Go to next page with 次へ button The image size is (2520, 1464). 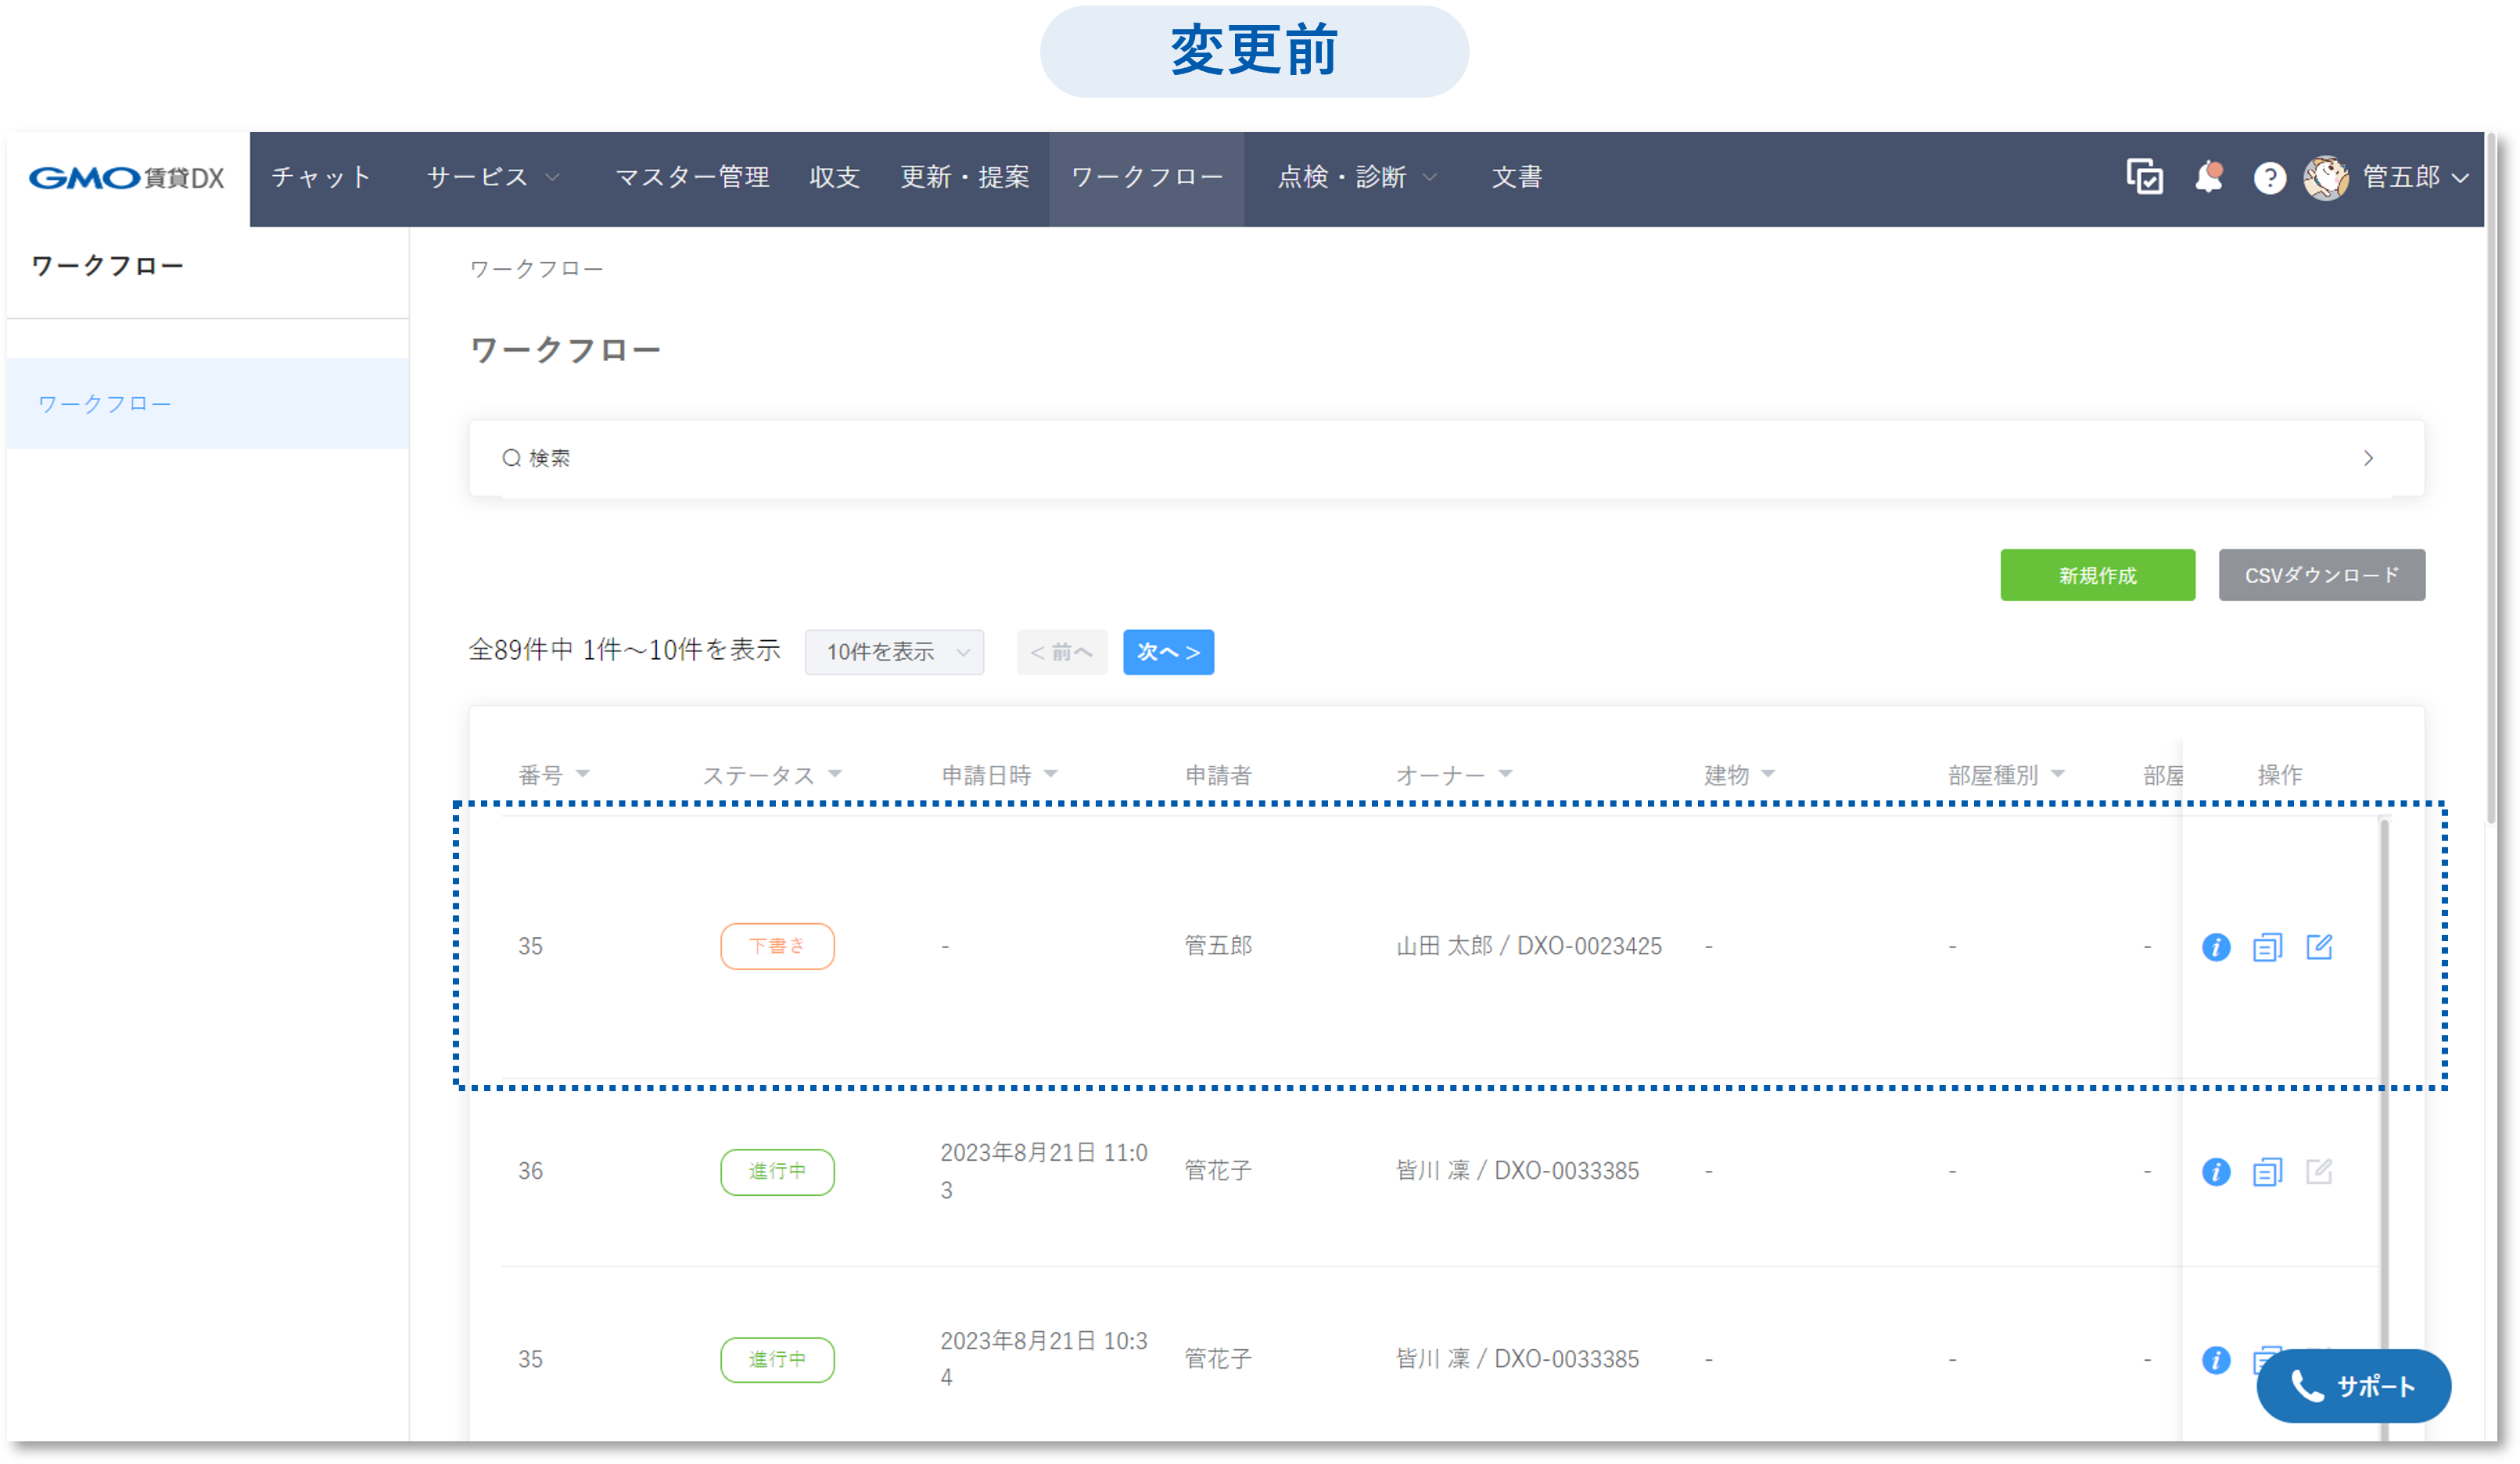pos(1168,652)
